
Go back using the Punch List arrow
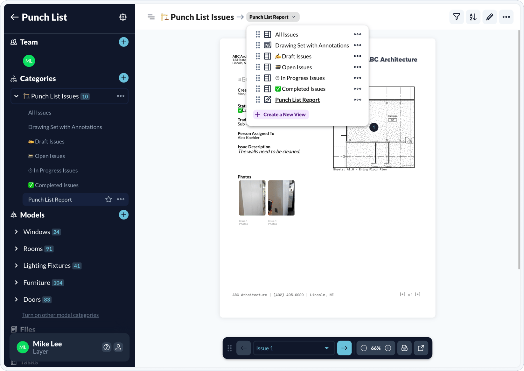[x=14, y=17]
